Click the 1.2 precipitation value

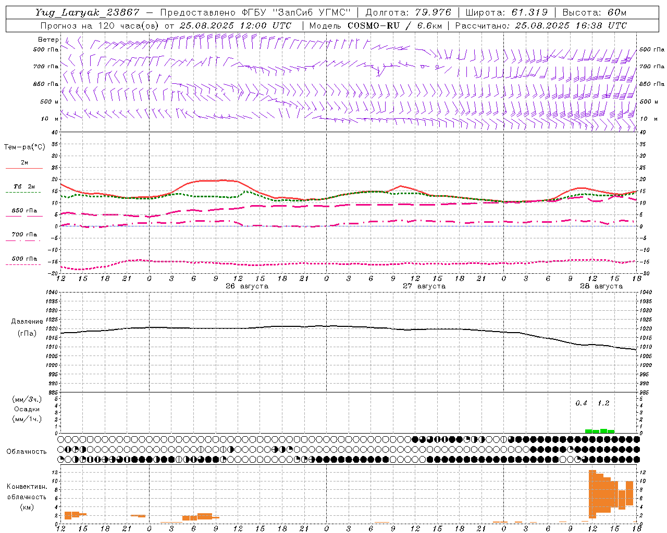[x=603, y=403]
